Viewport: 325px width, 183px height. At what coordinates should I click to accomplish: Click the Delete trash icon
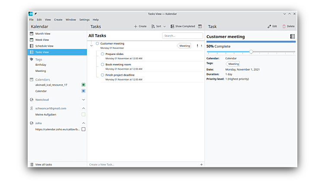pos(284,26)
